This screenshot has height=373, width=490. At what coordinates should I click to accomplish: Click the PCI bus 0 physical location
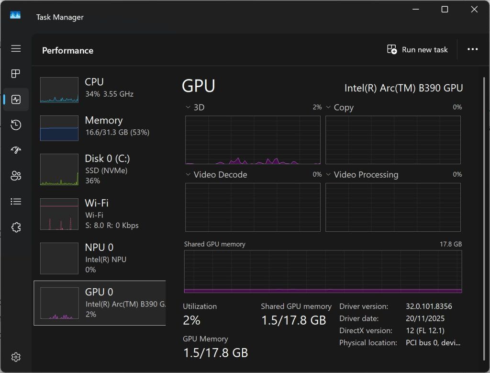[x=433, y=343]
